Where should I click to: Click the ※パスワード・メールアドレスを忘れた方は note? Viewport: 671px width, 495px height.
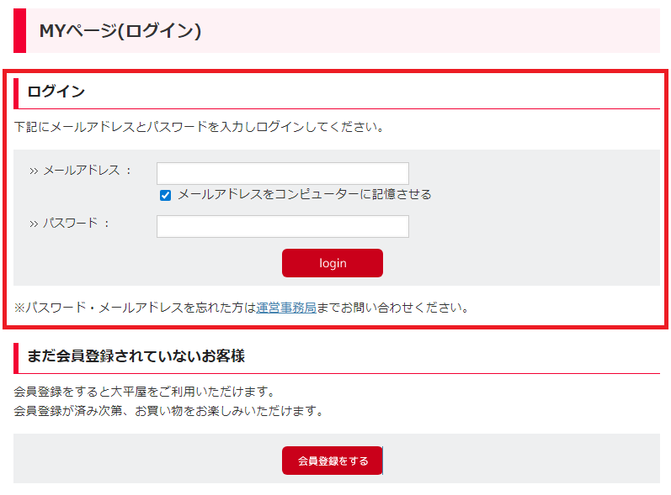[x=135, y=308]
